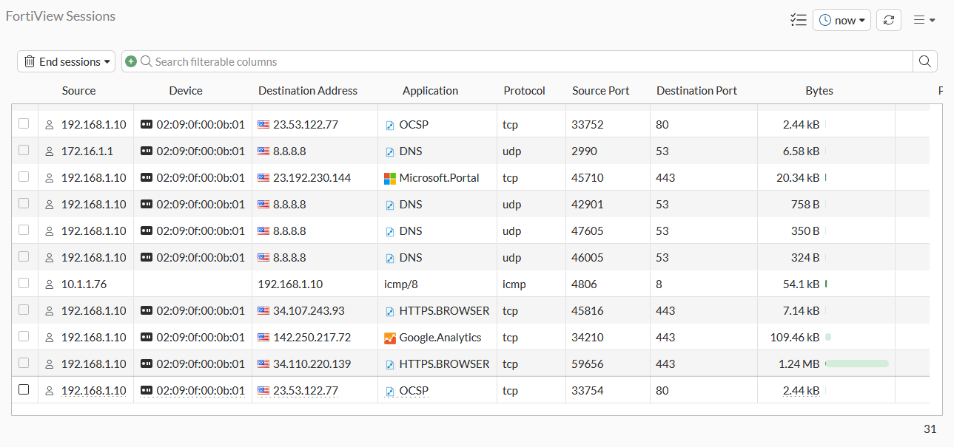The height and width of the screenshot is (447, 954).
Task: Tick the checkbox on the bottom session row
Action: (x=24, y=389)
